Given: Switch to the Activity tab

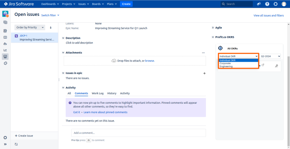Looking at the screenshot, I should [x=125, y=93].
